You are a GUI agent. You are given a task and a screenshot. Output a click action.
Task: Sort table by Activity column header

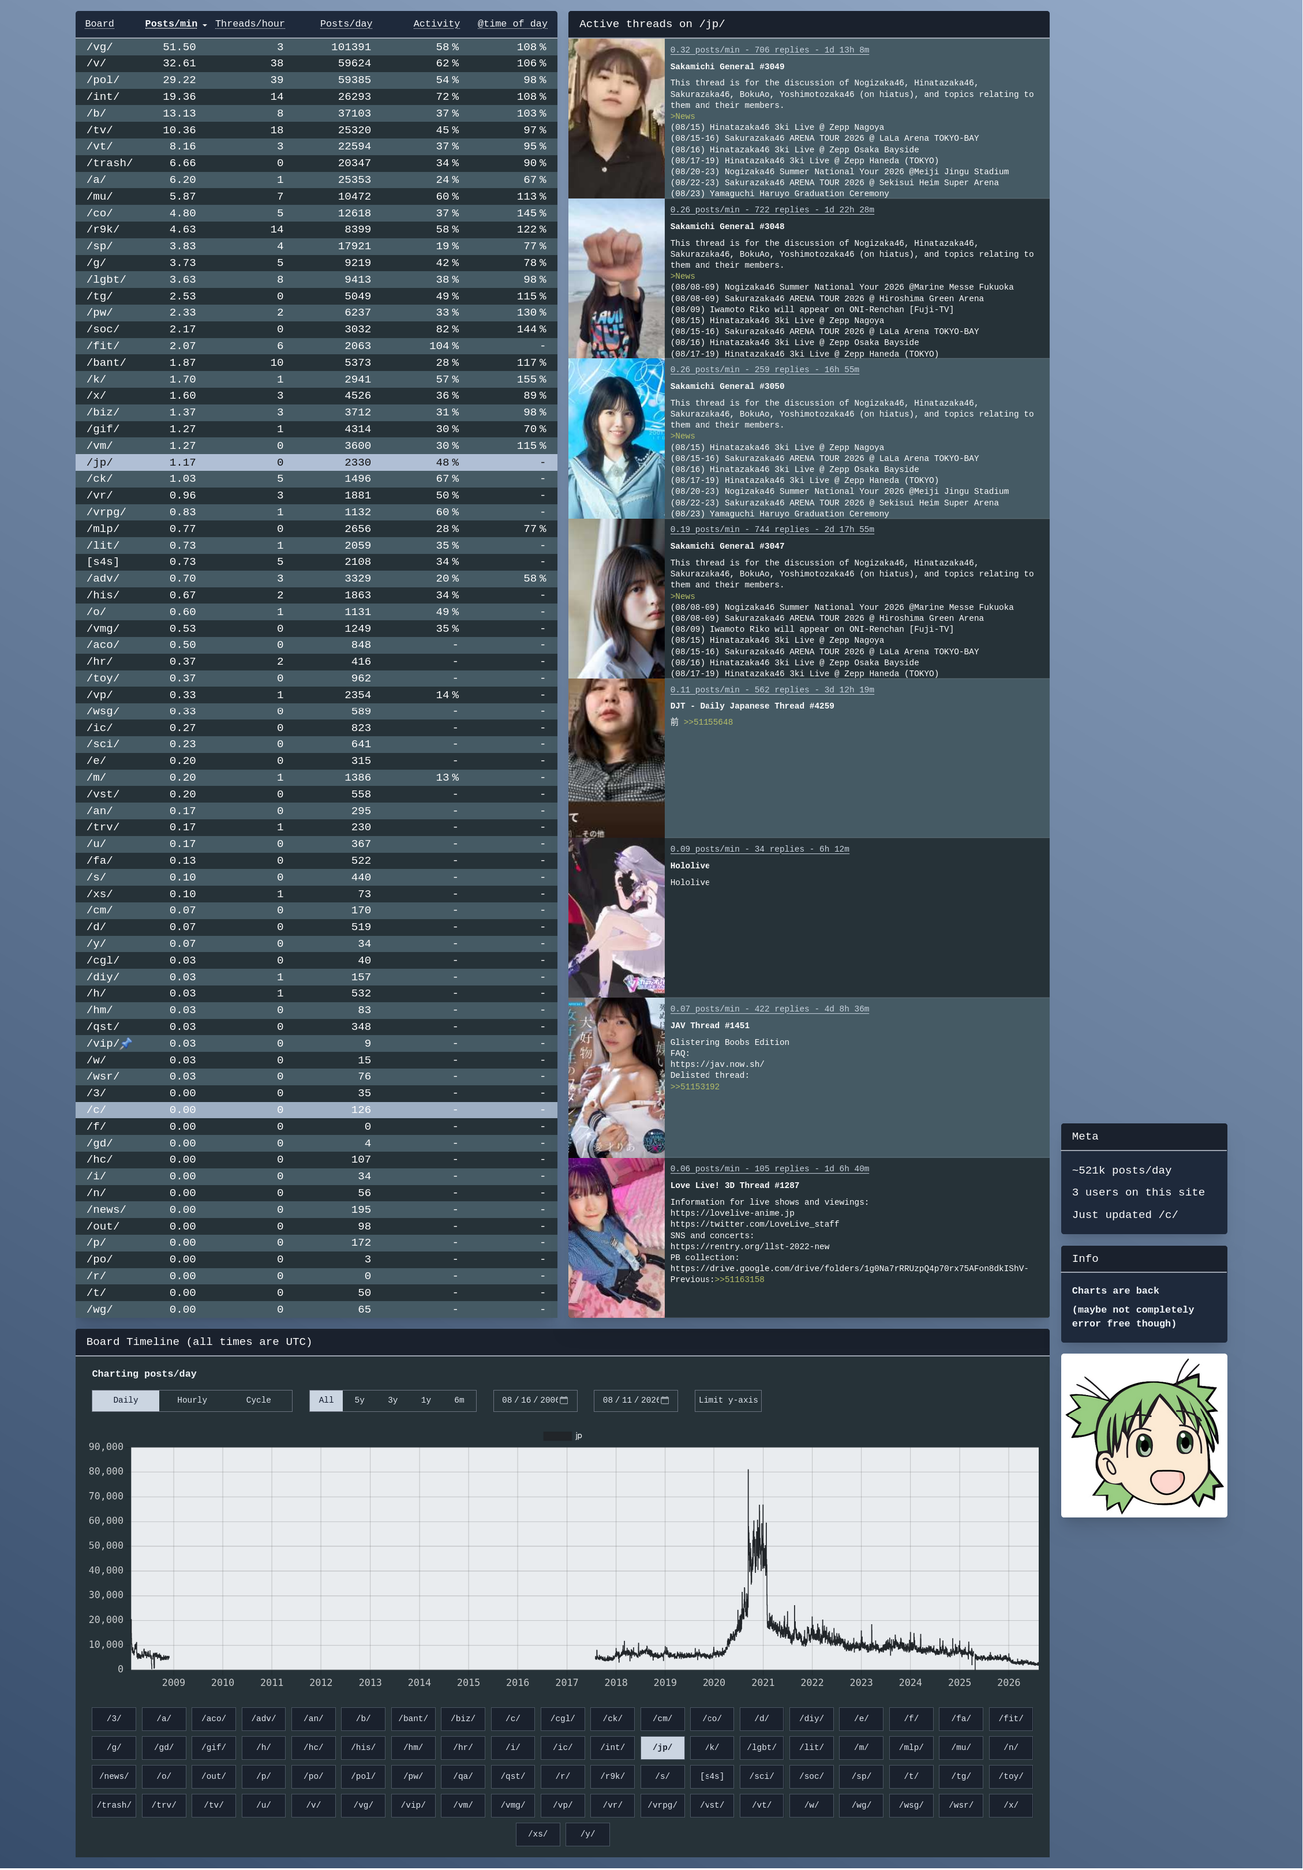[436, 24]
